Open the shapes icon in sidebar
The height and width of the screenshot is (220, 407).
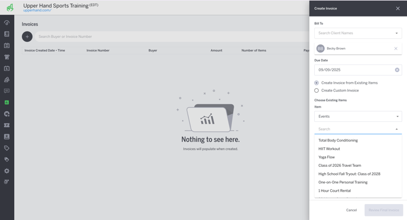(x=7, y=80)
